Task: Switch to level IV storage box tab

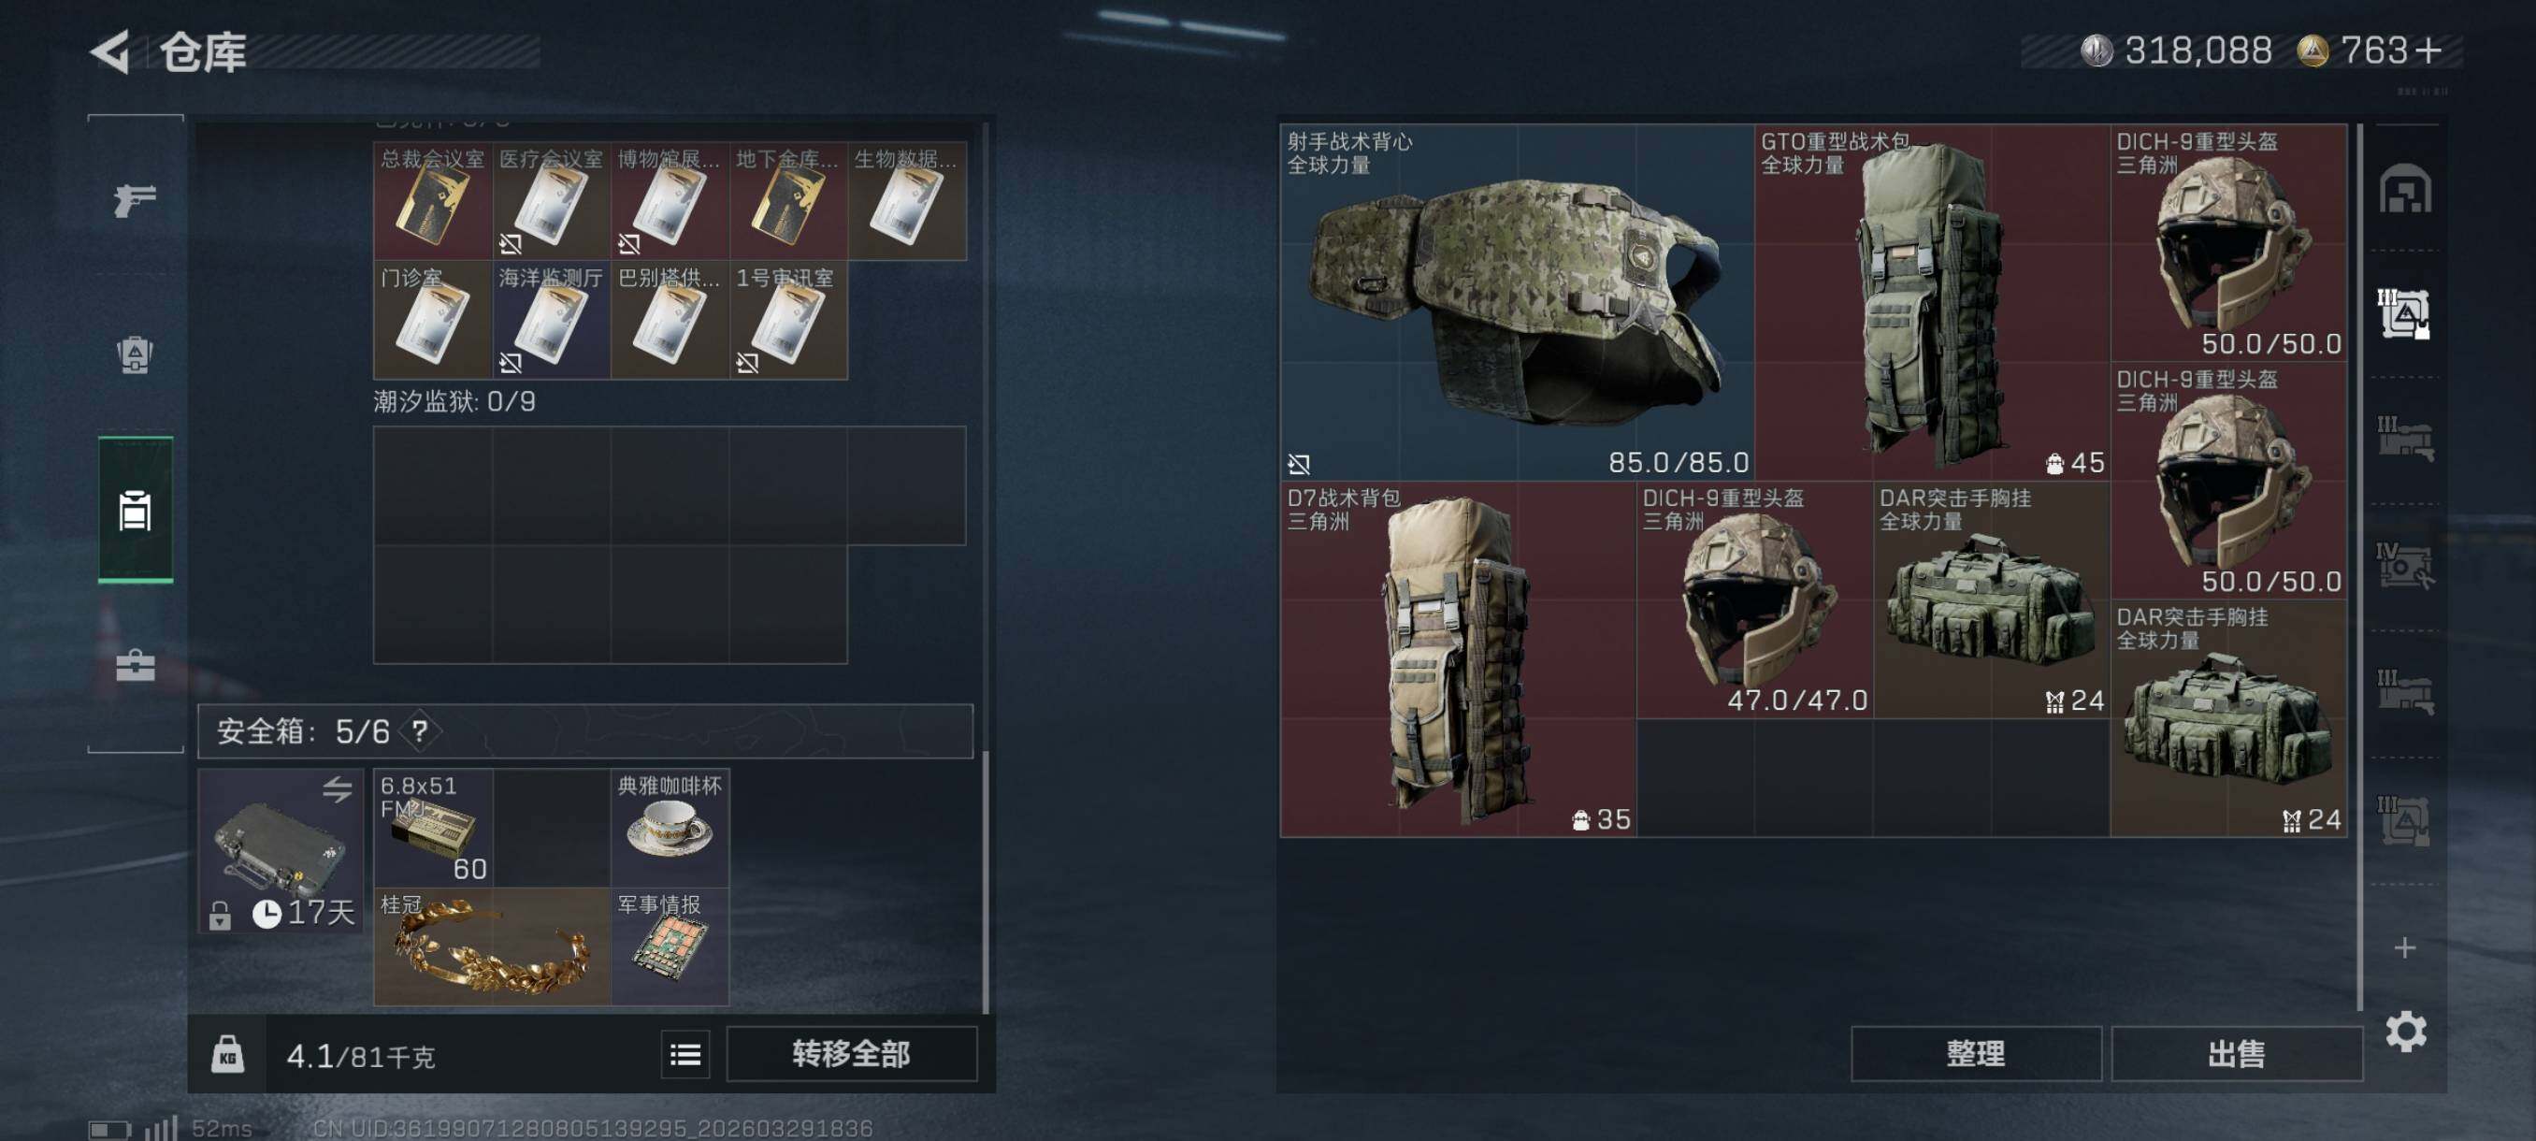Action: [2404, 566]
